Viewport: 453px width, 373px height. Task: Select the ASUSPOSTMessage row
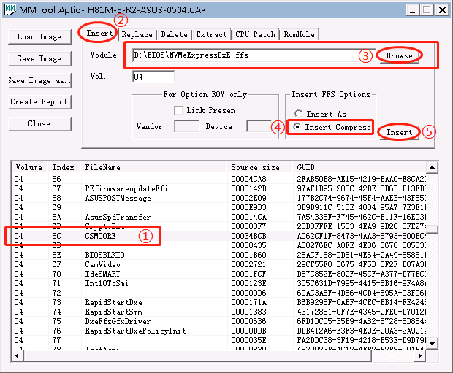coord(219,198)
